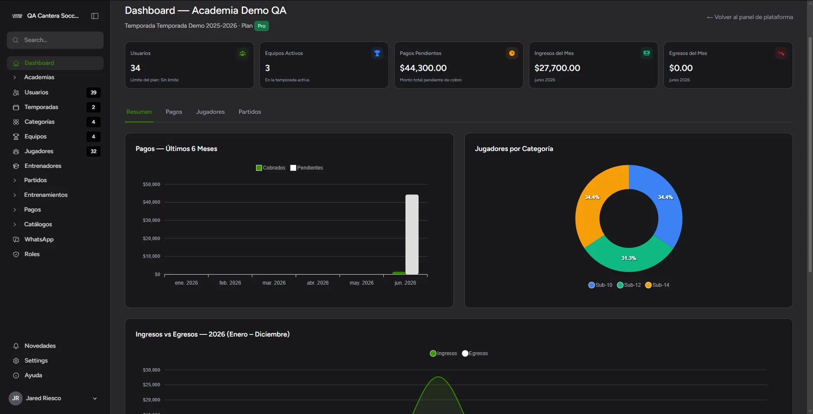813x414 pixels.
Task: Open Settings gear icon in sidebar
Action: 16,360
